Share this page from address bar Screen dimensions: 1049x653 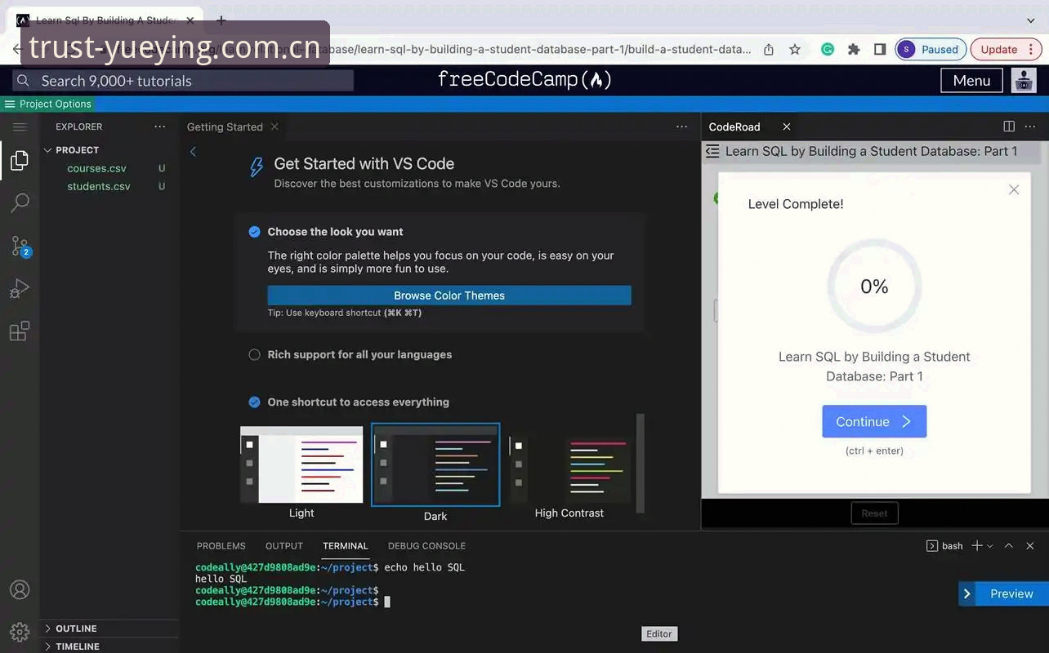click(769, 49)
